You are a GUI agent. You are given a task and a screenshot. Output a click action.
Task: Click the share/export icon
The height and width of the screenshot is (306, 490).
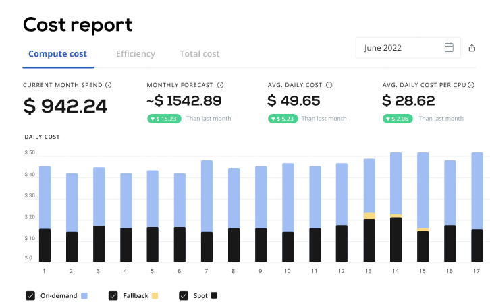472,48
